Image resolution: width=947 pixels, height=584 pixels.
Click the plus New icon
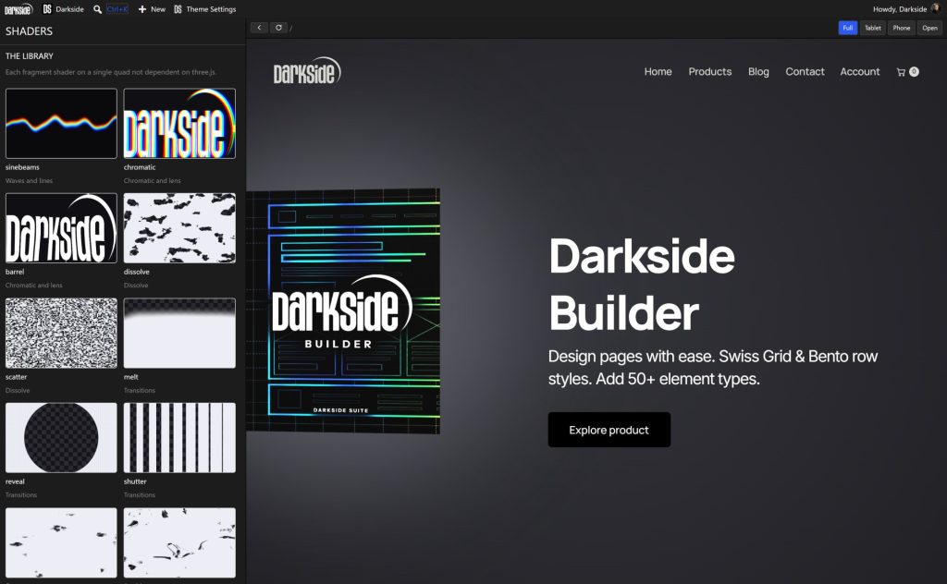coord(141,9)
